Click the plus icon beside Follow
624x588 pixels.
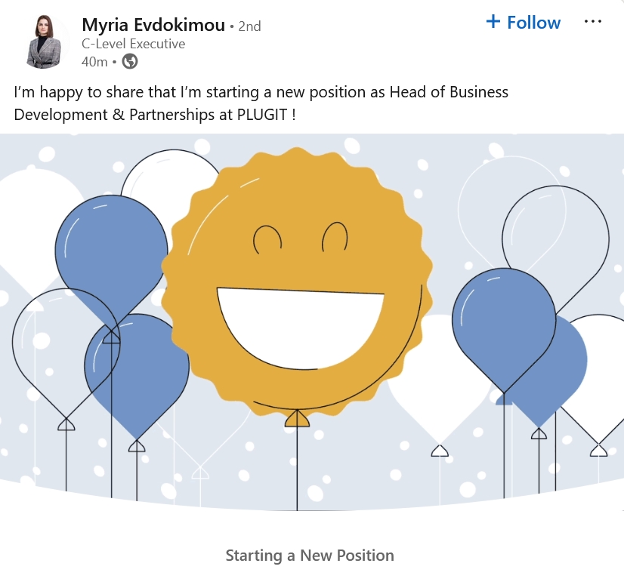493,23
